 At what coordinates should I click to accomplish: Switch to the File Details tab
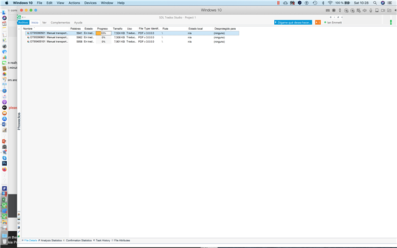(30, 241)
